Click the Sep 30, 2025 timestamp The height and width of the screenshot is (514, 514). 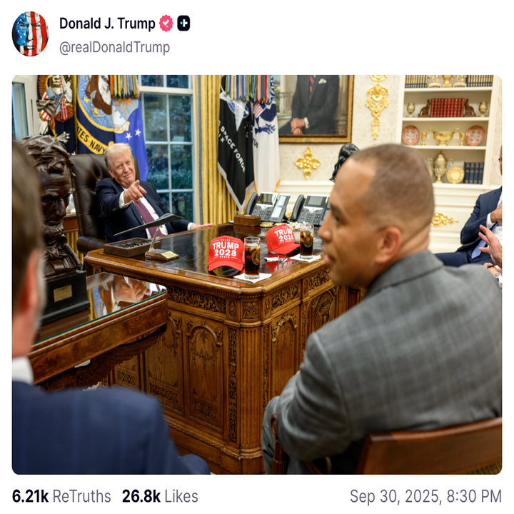(425, 496)
